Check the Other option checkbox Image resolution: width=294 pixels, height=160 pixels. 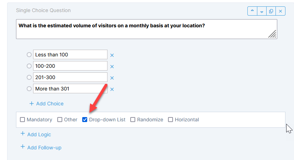[60, 120]
